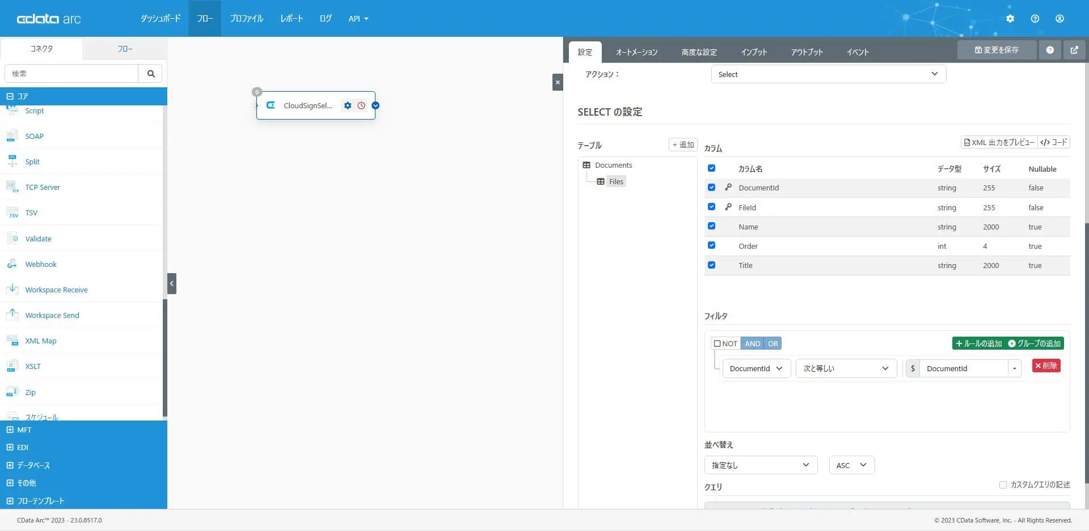The height and width of the screenshot is (531, 1089).
Task: Open the プロファイル page
Action: click(x=247, y=19)
